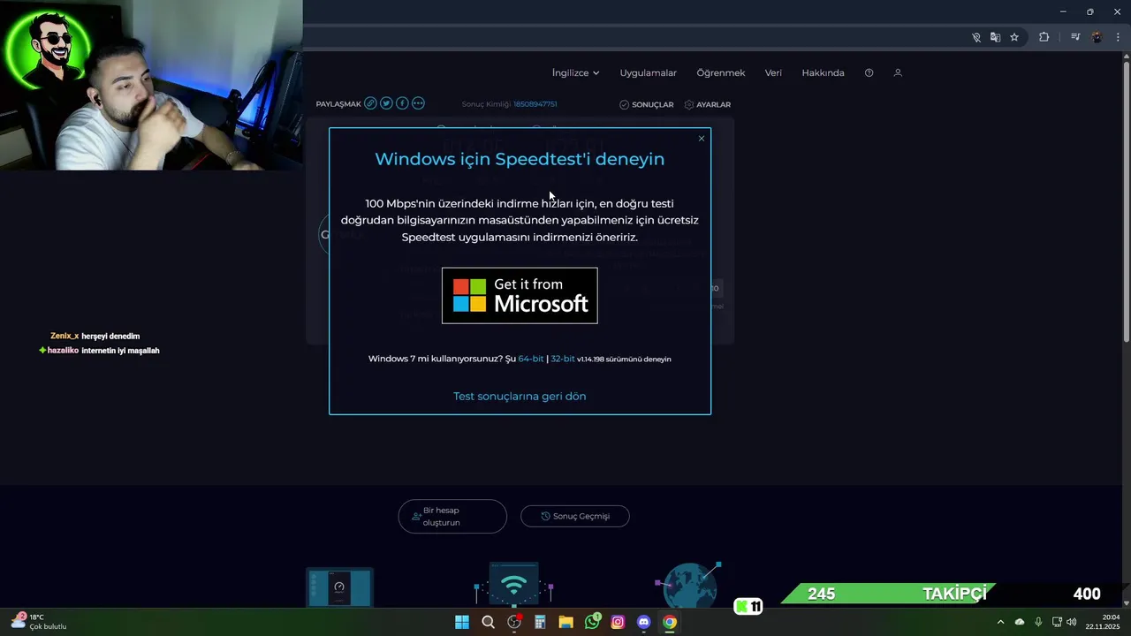Open the volume speaker tray icon
The width and height of the screenshot is (1131, 636).
(1072, 622)
